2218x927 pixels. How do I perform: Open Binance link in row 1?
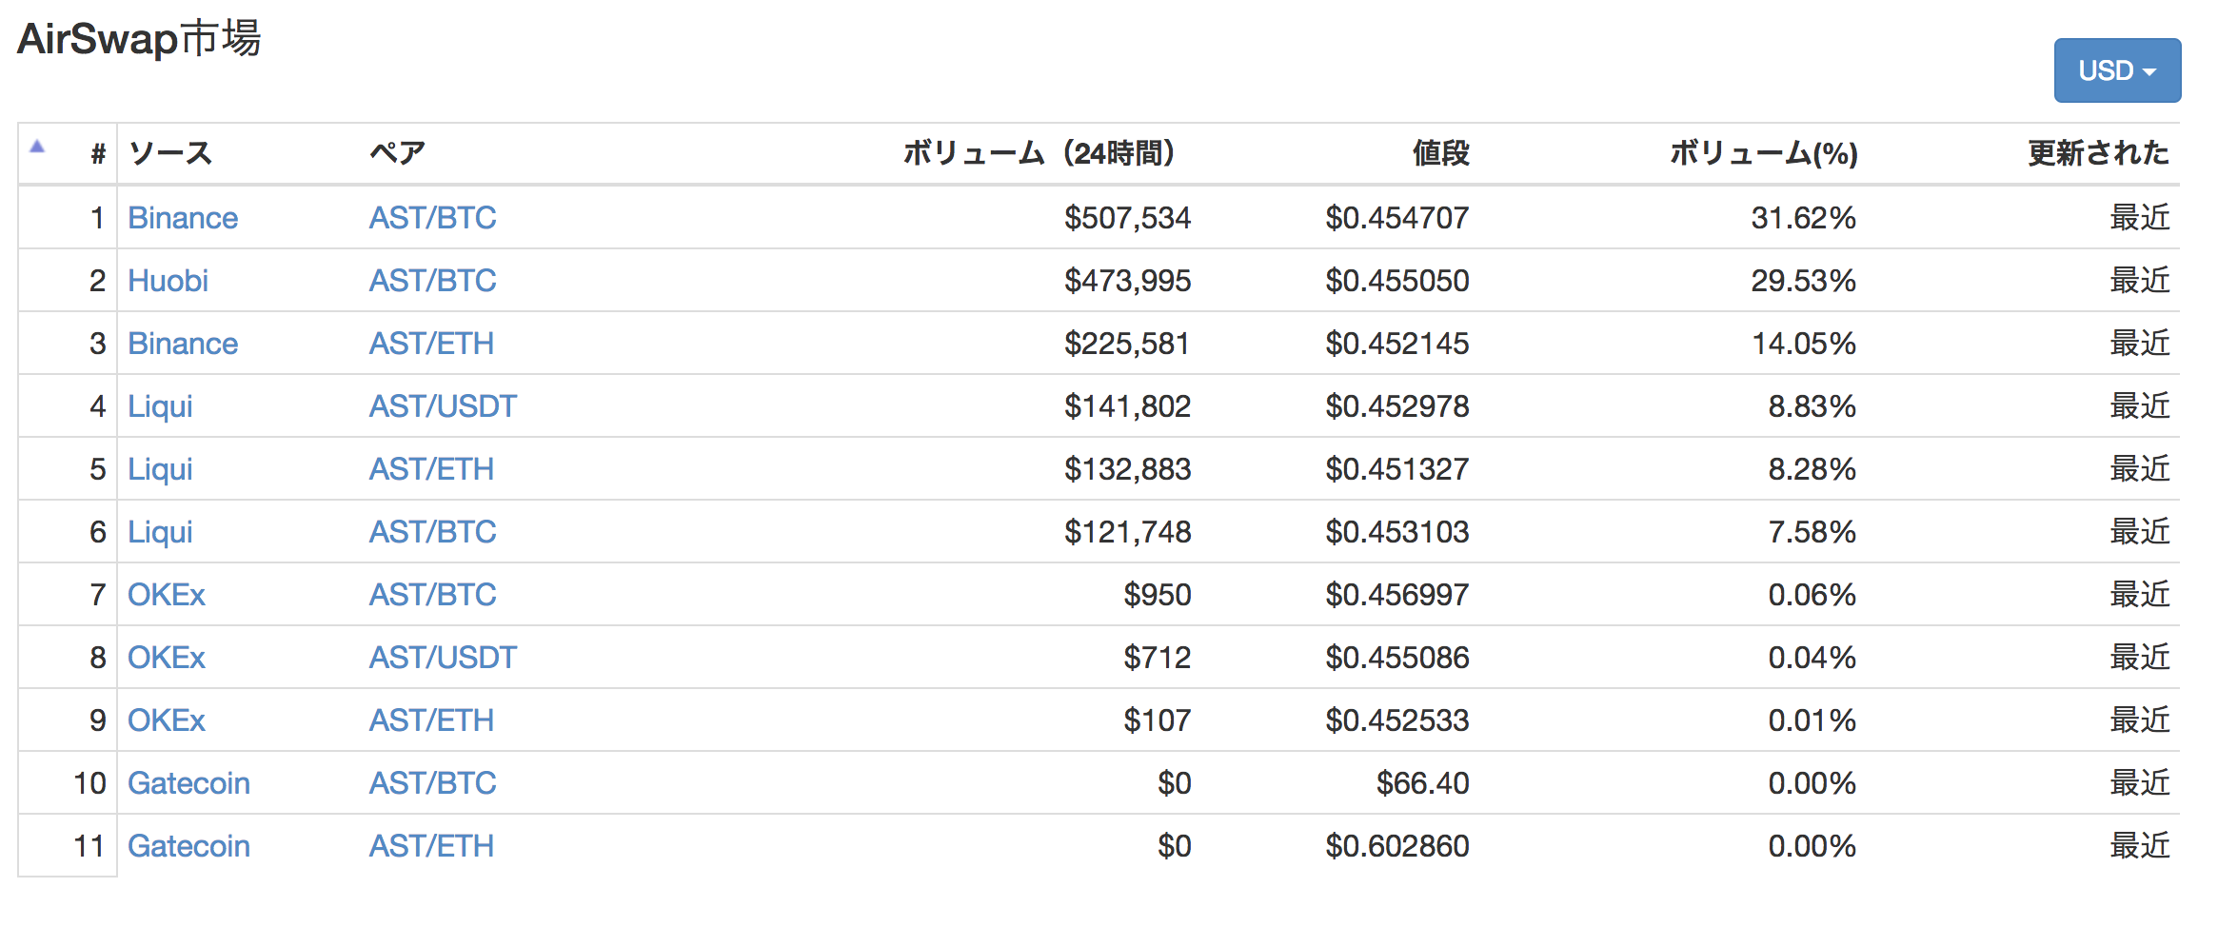click(x=183, y=218)
